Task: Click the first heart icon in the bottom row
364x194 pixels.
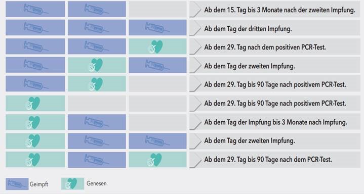Action: point(33,160)
